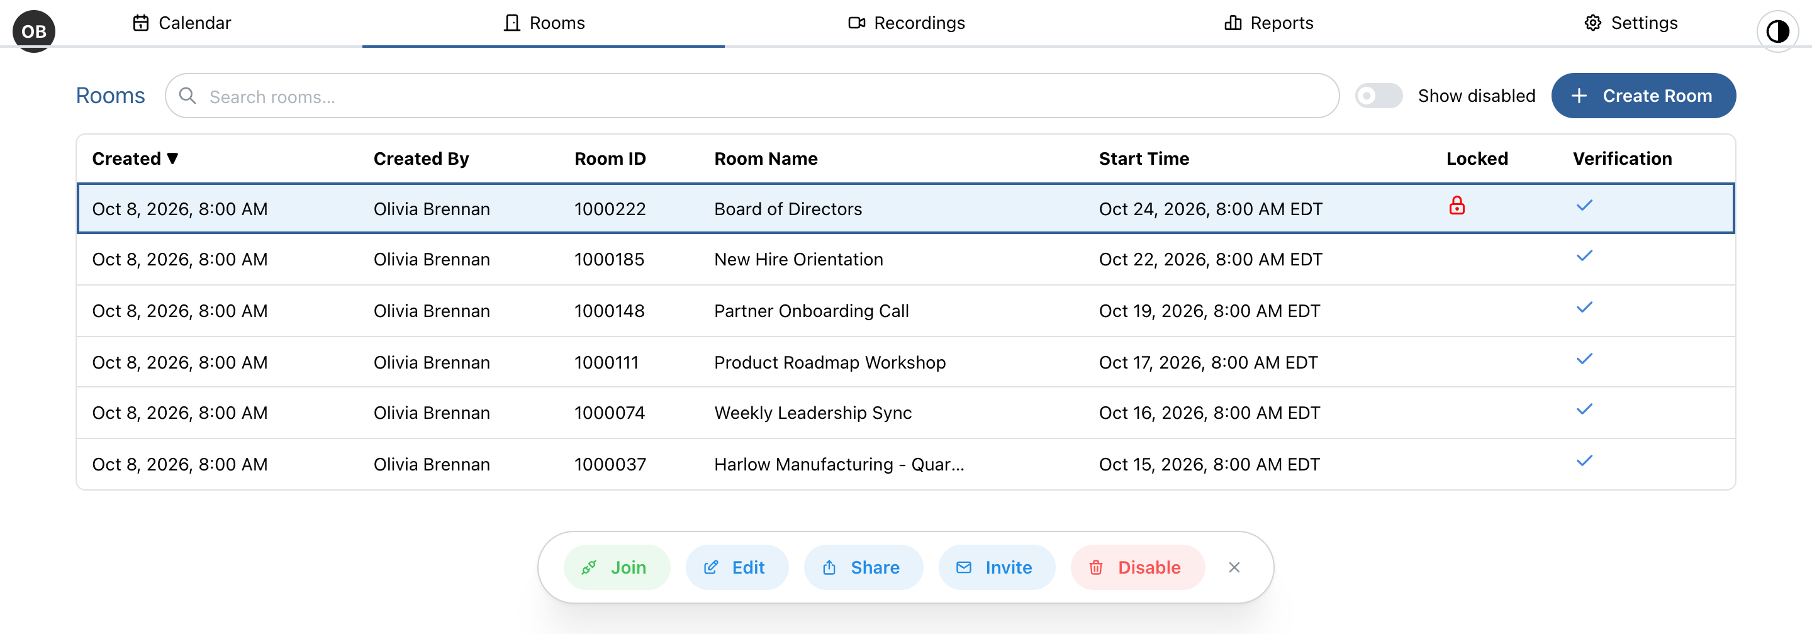
Task: Select the Harlow Manufacturing - Quar... room name
Action: point(839,464)
